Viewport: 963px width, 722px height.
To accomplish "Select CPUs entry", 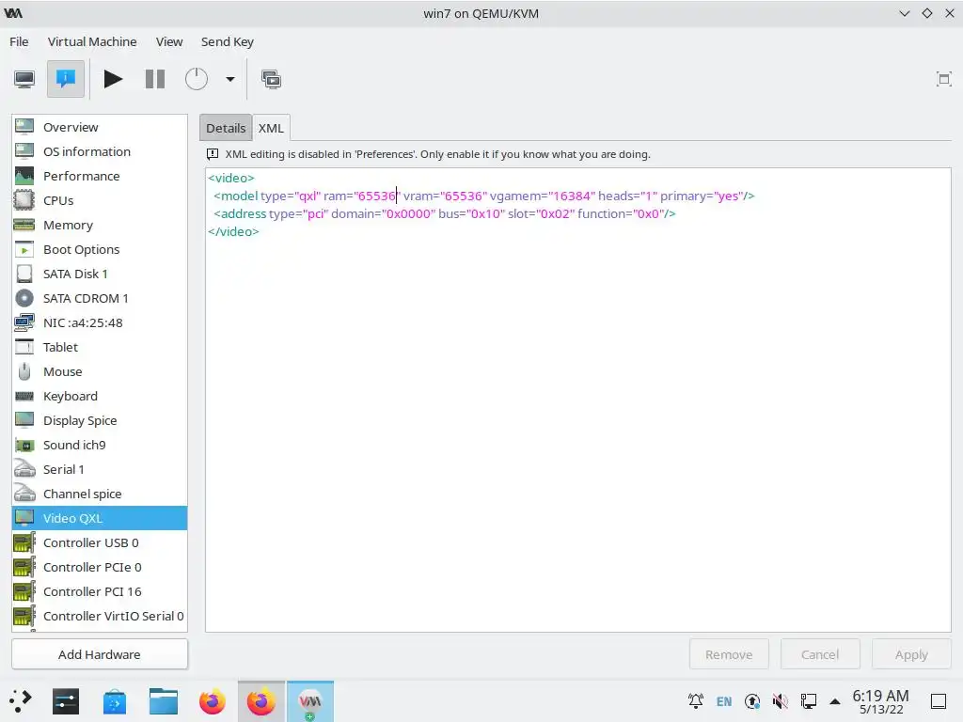I will (x=100, y=201).
